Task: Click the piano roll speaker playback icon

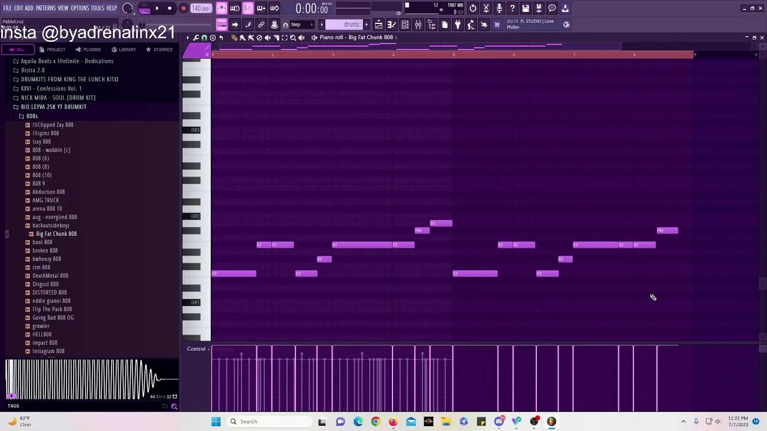Action: (301, 38)
